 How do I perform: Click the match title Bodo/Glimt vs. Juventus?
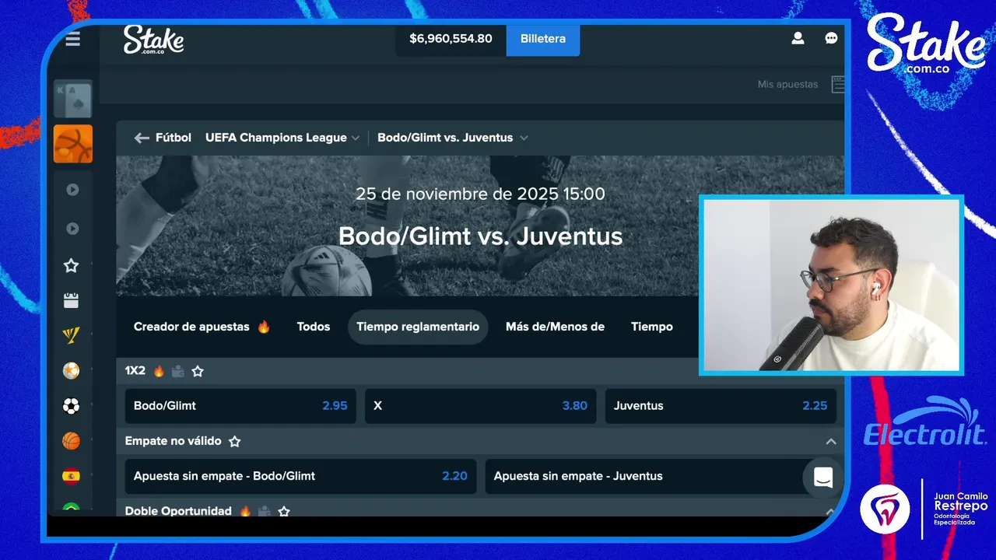(x=481, y=236)
